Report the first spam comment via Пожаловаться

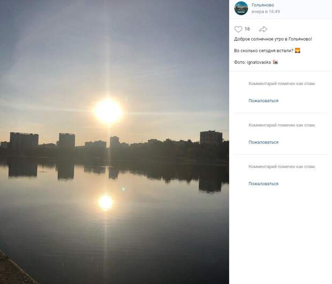263,101
